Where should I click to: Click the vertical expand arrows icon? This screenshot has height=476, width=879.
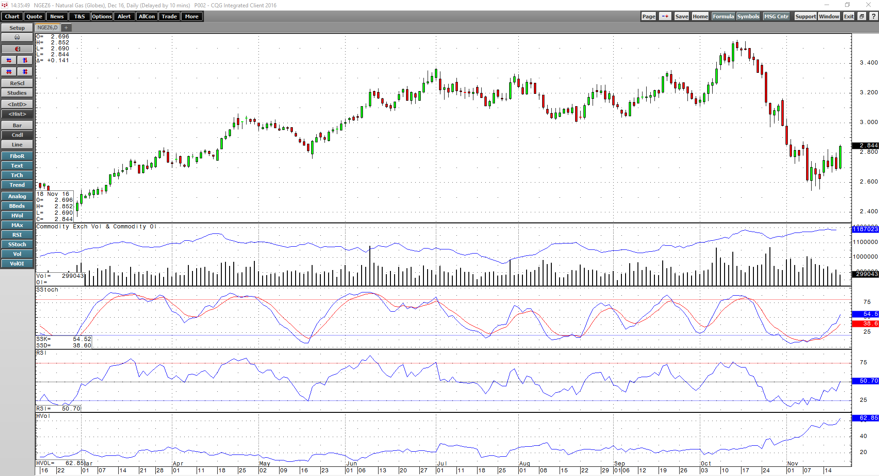[25, 60]
